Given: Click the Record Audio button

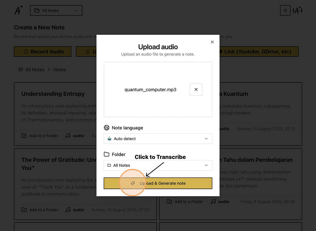Looking at the screenshot, I should tap(43, 51).
